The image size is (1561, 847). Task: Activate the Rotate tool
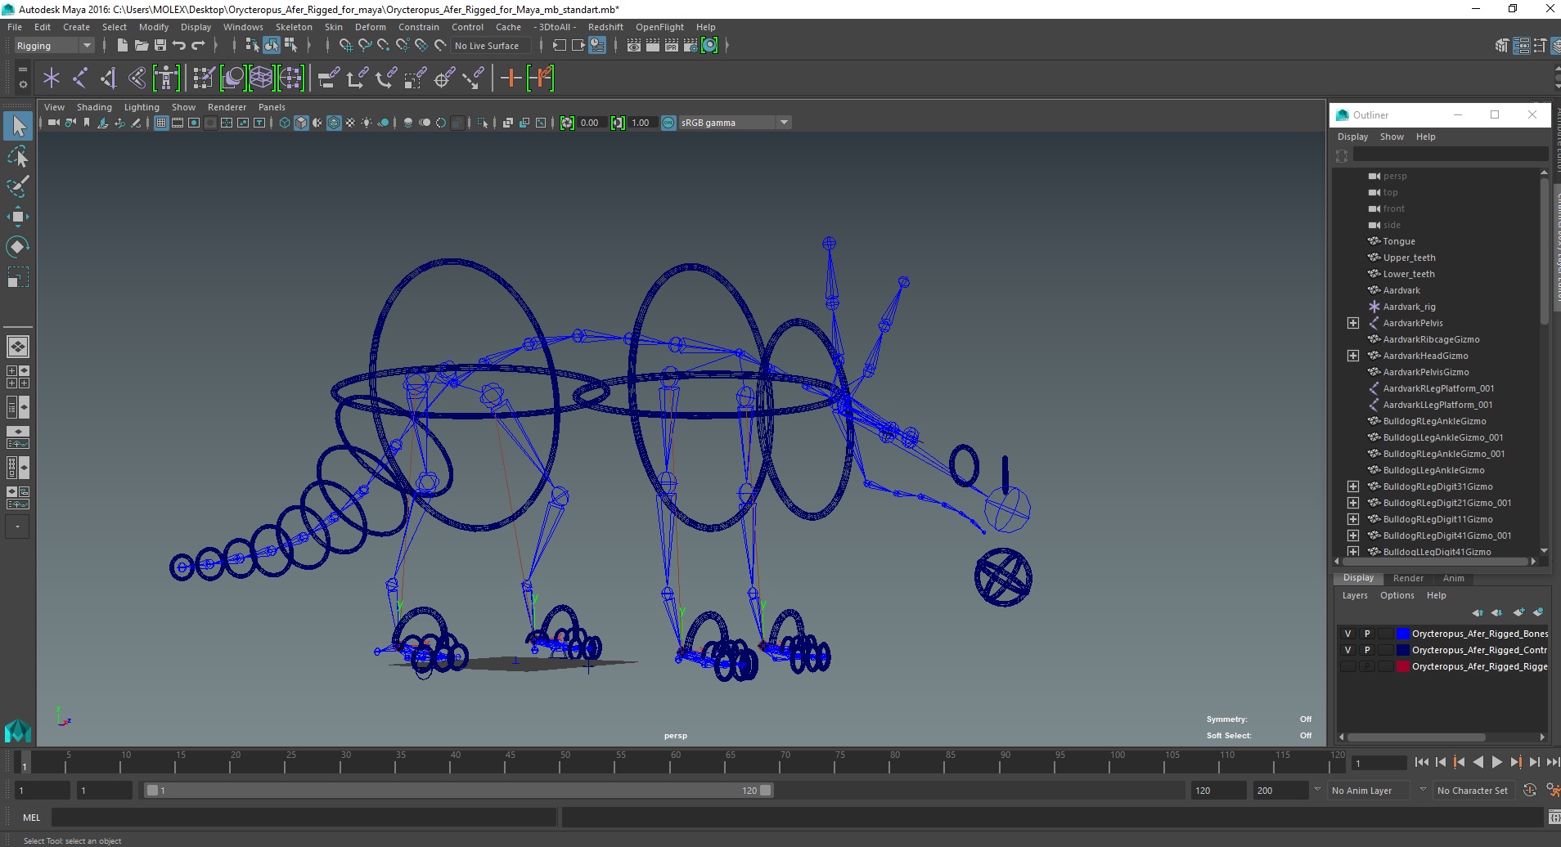(18, 247)
